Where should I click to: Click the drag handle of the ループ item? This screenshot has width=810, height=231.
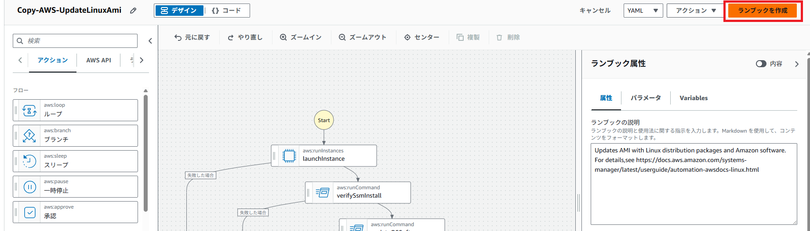[16, 110]
